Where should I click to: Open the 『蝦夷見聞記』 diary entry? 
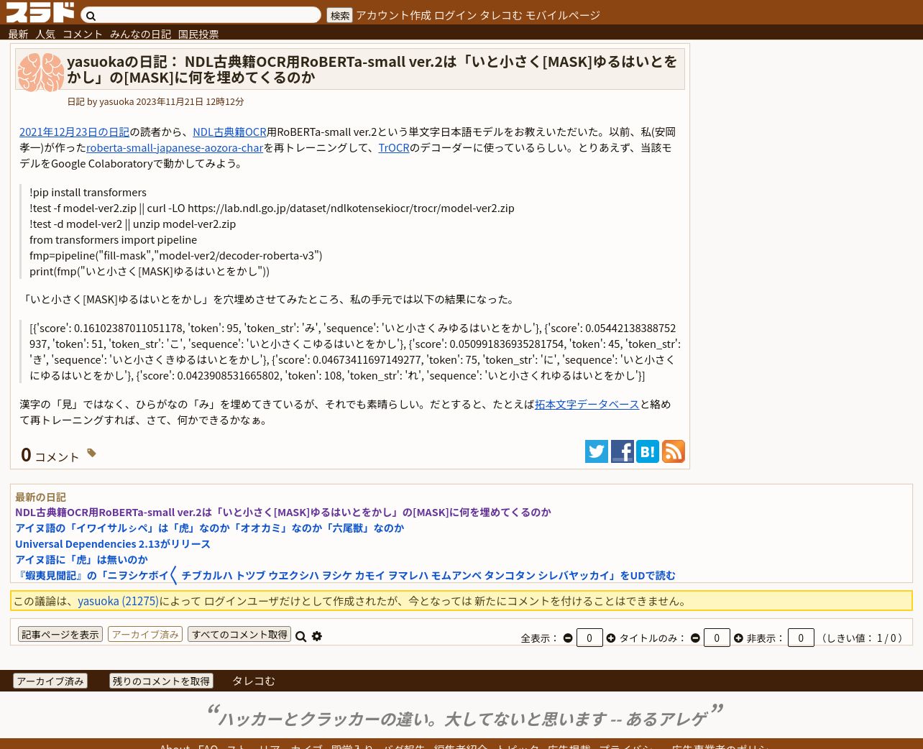coord(345,575)
